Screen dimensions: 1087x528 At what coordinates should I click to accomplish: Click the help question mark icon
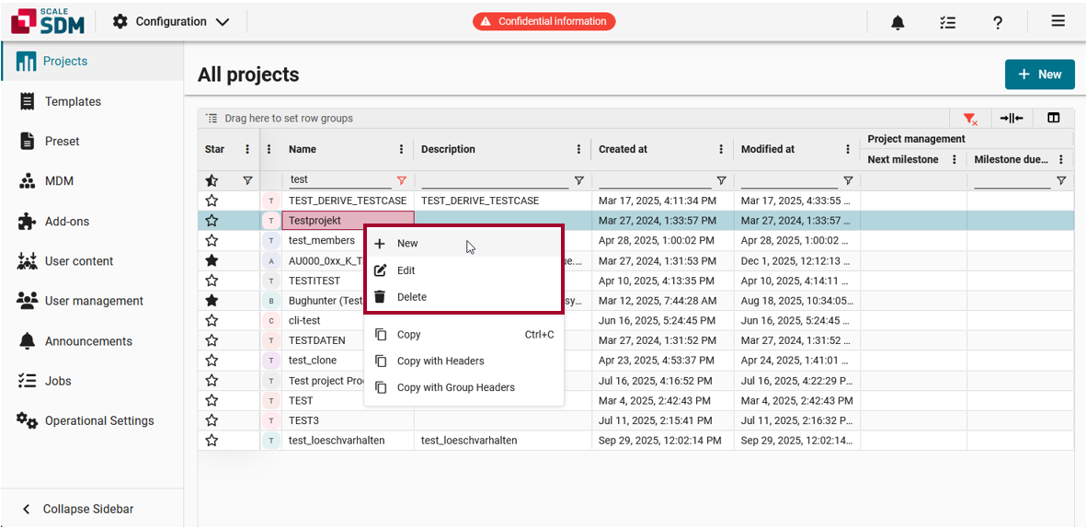coord(998,22)
